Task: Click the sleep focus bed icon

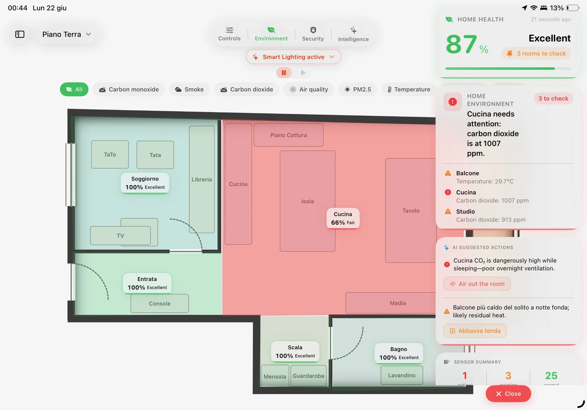Action: tap(544, 8)
